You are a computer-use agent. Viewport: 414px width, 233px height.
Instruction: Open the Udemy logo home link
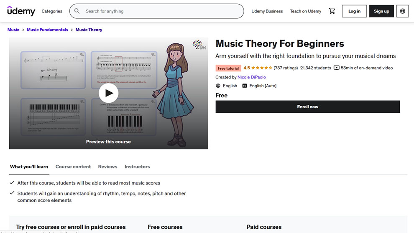(21, 11)
